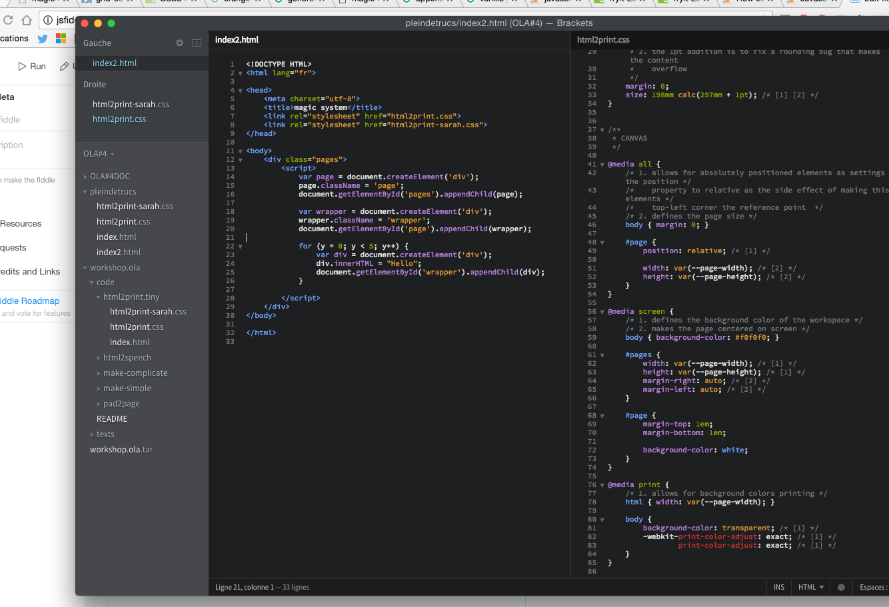The image size is (889, 607).
Task: Fold the for loop at line 22
Action: coord(241,247)
